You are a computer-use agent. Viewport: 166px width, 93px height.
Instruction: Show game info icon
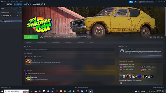click(158, 37)
